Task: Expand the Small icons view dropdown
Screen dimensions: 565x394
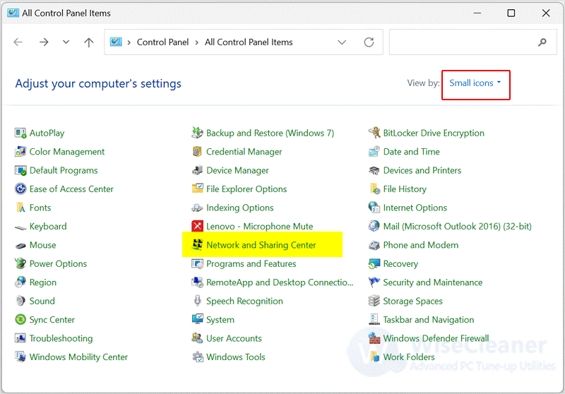Action: (x=475, y=83)
